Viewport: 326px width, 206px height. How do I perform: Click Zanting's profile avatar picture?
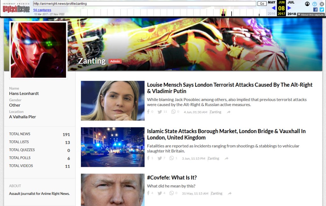tap(39, 50)
